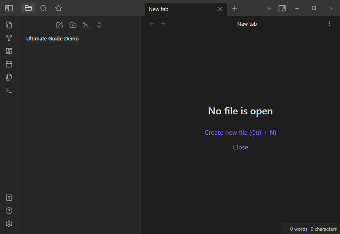Open Settings gear icon

coord(9,224)
